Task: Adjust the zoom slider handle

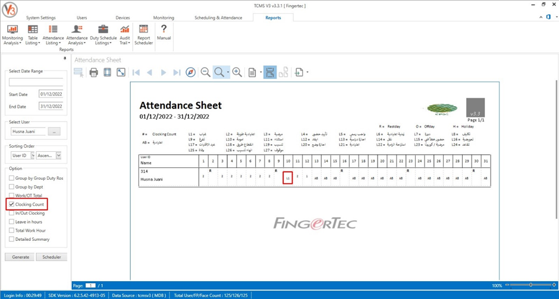Action: [x=531, y=285]
